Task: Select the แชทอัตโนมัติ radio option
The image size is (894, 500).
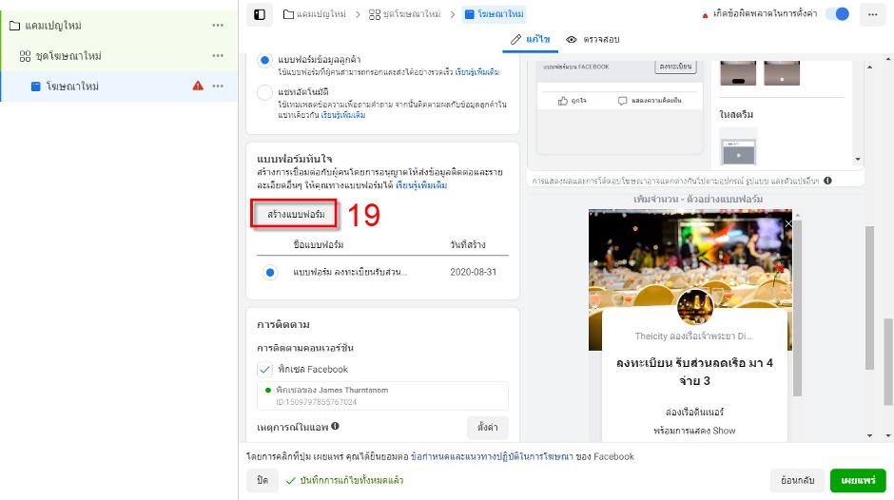Action: pos(265,92)
